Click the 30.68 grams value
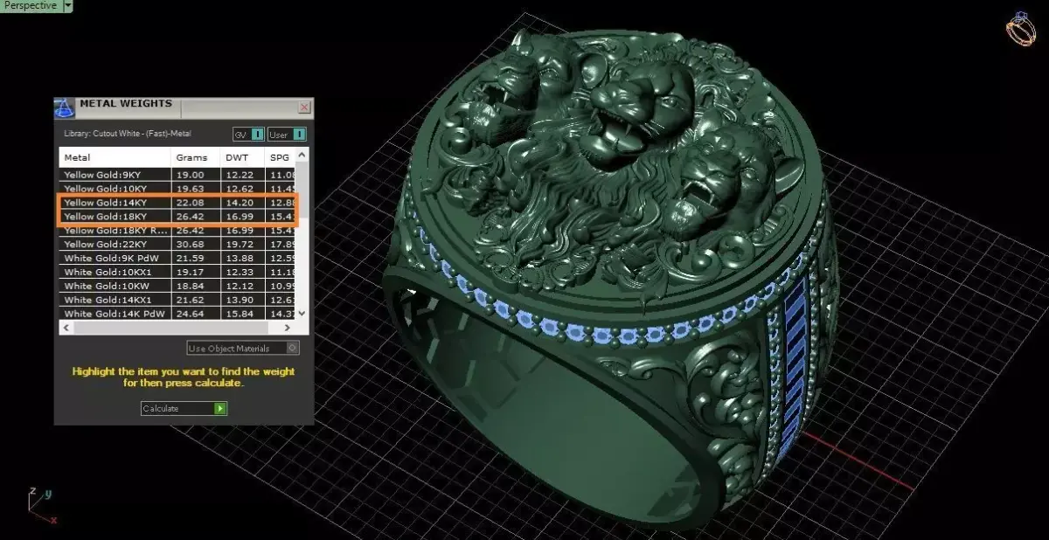 click(x=191, y=245)
